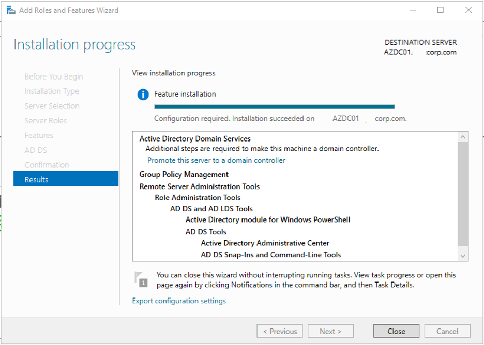Image resolution: width=484 pixels, height=345 pixels.
Task: Select the Confirmation step in the sidebar
Action: point(47,165)
